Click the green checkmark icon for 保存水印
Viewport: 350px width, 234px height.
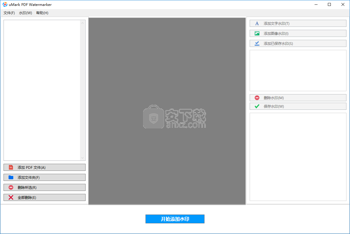[257, 106]
